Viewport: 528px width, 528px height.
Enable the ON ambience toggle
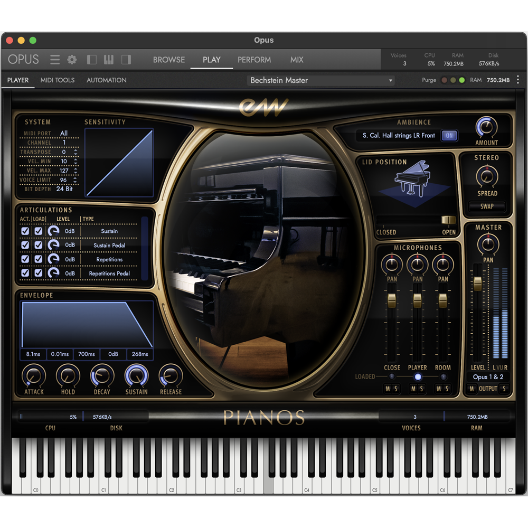(449, 136)
